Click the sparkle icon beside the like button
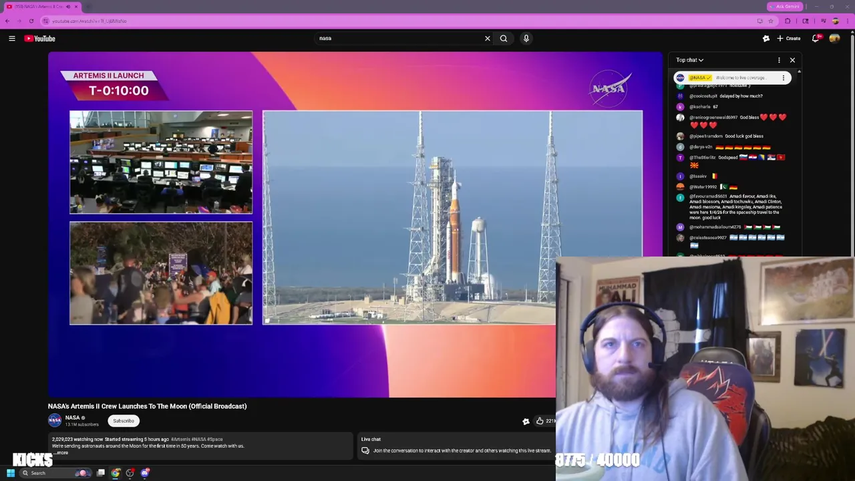 (x=526, y=421)
